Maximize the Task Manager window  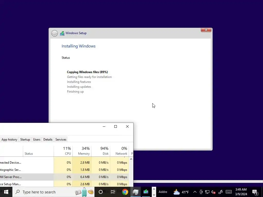pos(116,126)
